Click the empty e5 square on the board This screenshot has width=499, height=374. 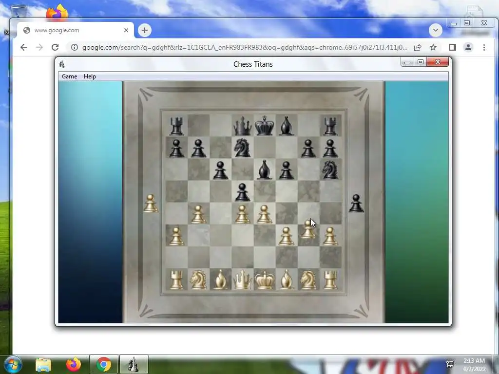[x=265, y=191]
